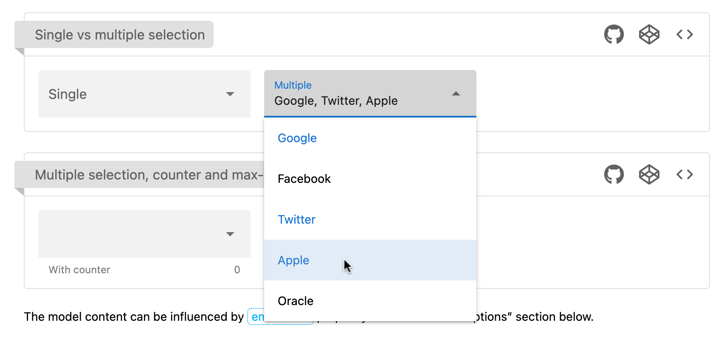
Task: Show code for the counter and max example
Action: [x=685, y=174]
